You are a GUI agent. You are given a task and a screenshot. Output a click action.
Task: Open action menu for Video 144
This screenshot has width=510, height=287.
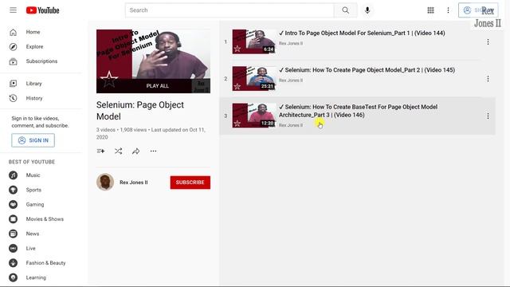(x=488, y=41)
